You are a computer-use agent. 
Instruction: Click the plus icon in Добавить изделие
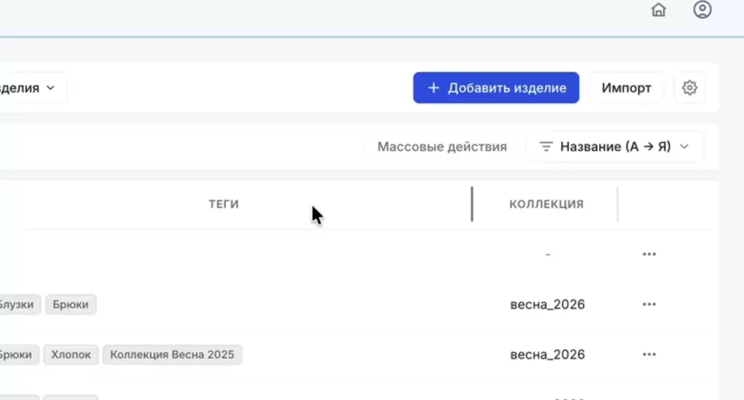[433, 88]
